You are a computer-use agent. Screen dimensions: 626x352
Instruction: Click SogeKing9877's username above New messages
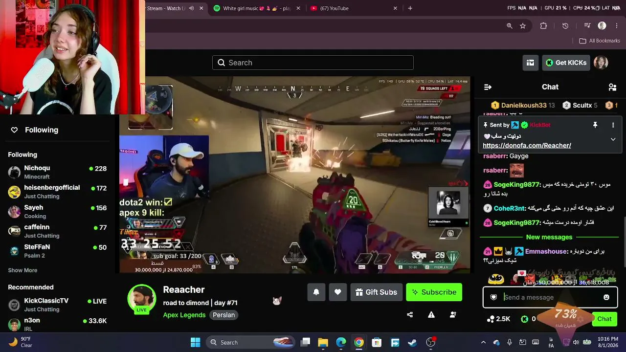coord(516,223)
